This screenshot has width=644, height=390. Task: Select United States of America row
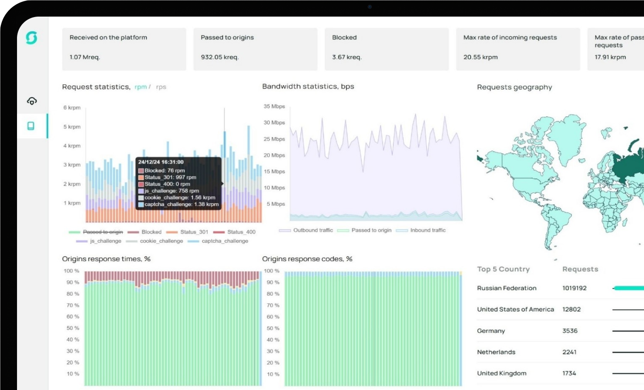tap(560, 310)
